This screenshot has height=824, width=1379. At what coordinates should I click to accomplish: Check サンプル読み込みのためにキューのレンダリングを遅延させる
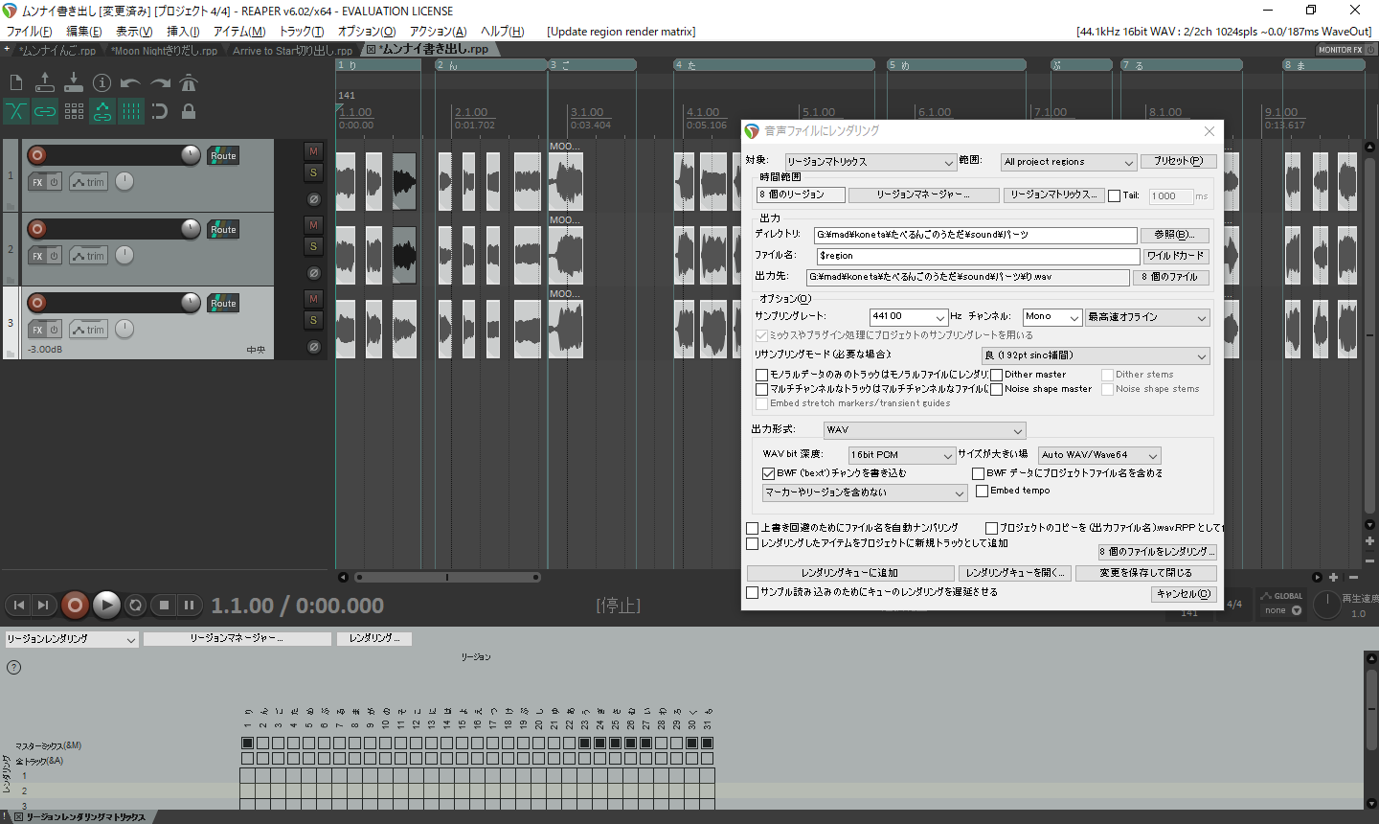point(753,592)
